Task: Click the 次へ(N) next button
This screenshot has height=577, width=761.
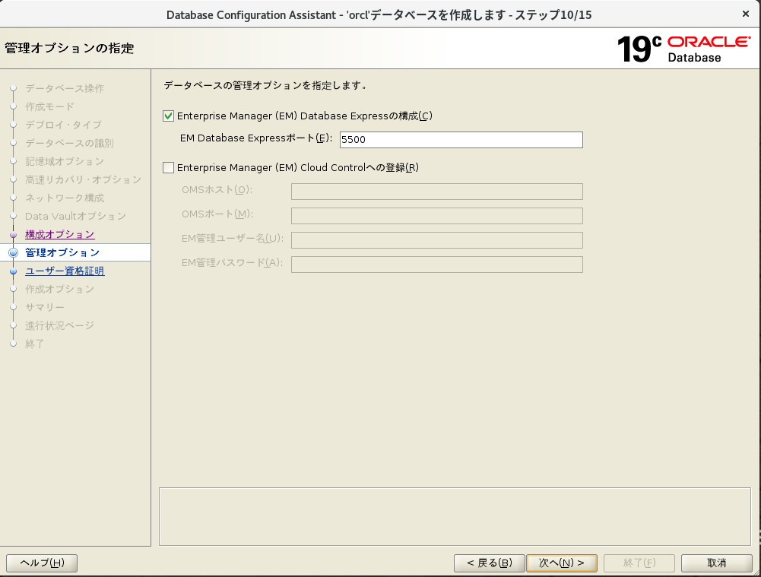Action: click(562, 563)
